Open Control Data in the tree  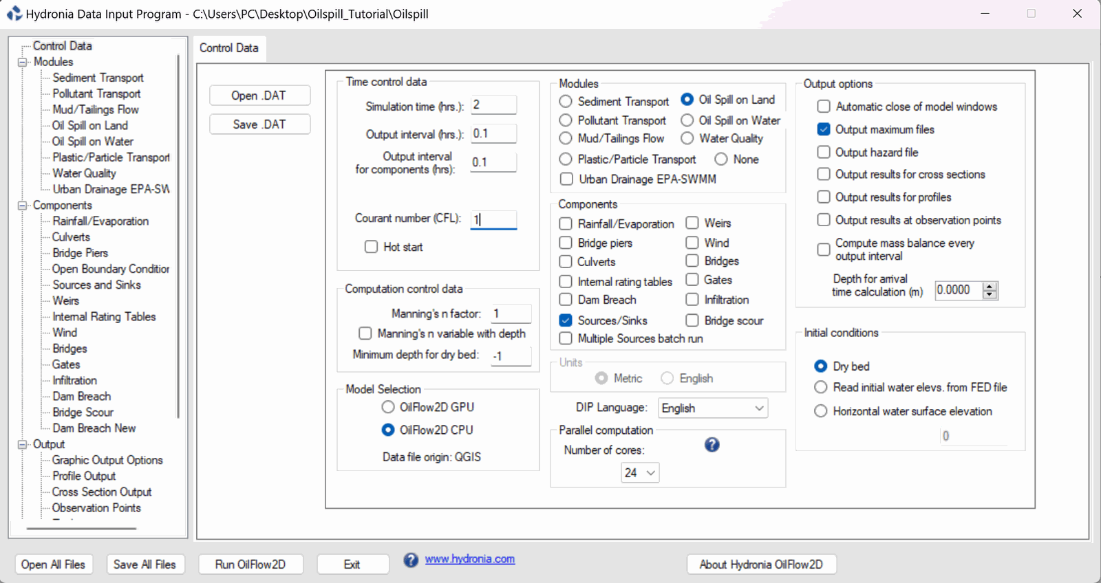pos(63,46)
